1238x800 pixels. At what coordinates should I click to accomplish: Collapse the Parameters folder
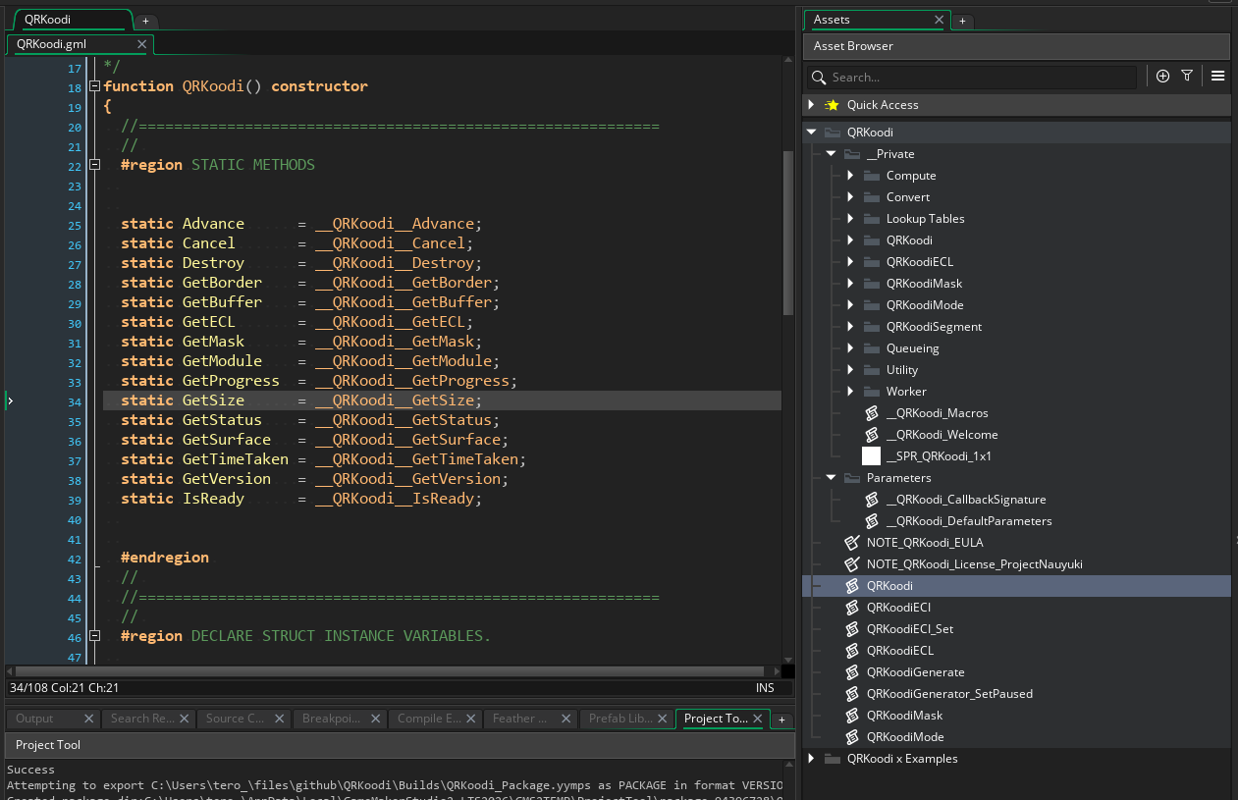click(831, 478)
